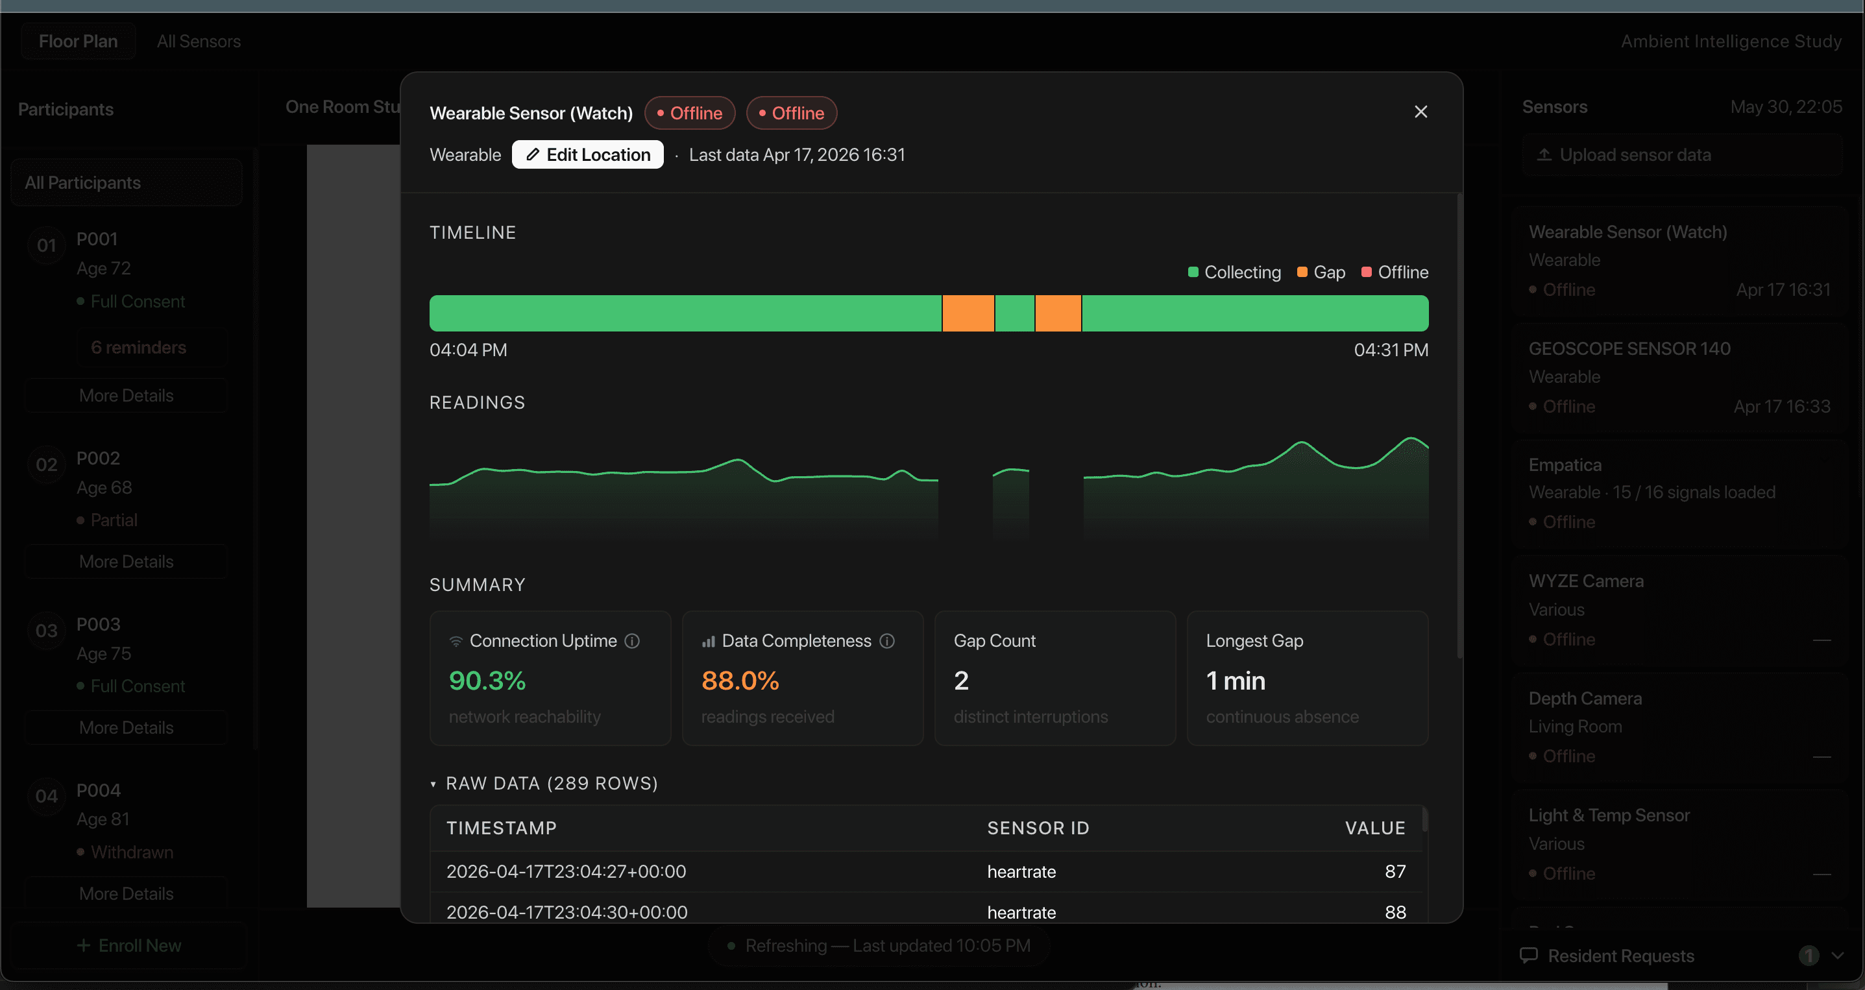Click the 88.0% completeness value
The height and width of the screenshot is (990, 1865).
(740, 681)
